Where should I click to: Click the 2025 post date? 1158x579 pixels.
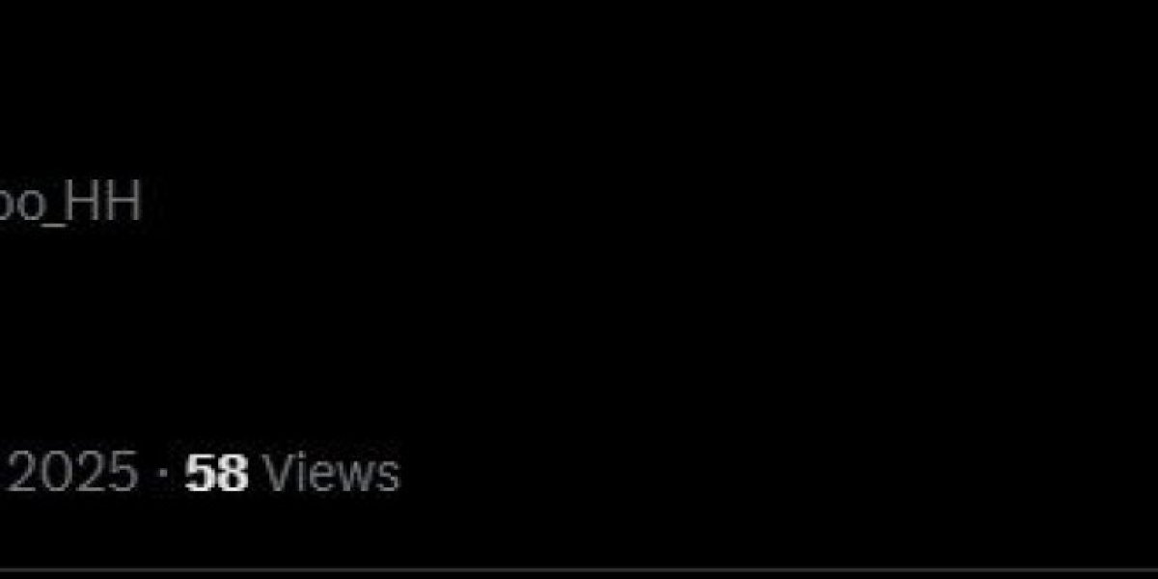tap(68, 474)
